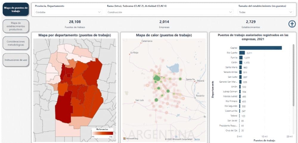Click the large green heat bubble over Córdoba
The width and height of the screenshot is (298, 143).
click(x=156, y=78)
